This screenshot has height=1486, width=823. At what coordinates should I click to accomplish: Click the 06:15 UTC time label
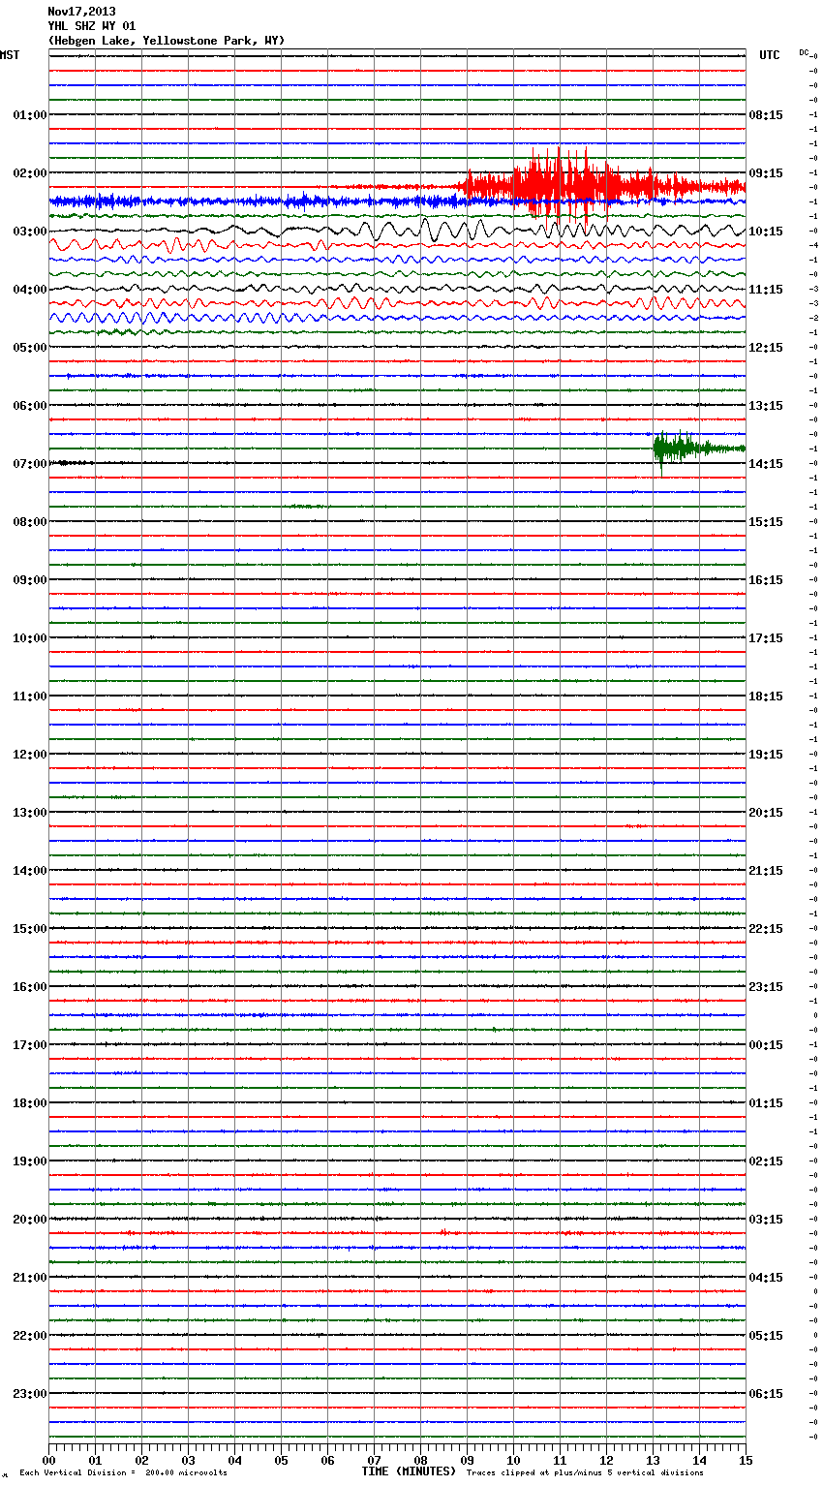(x=766, y=1394)
